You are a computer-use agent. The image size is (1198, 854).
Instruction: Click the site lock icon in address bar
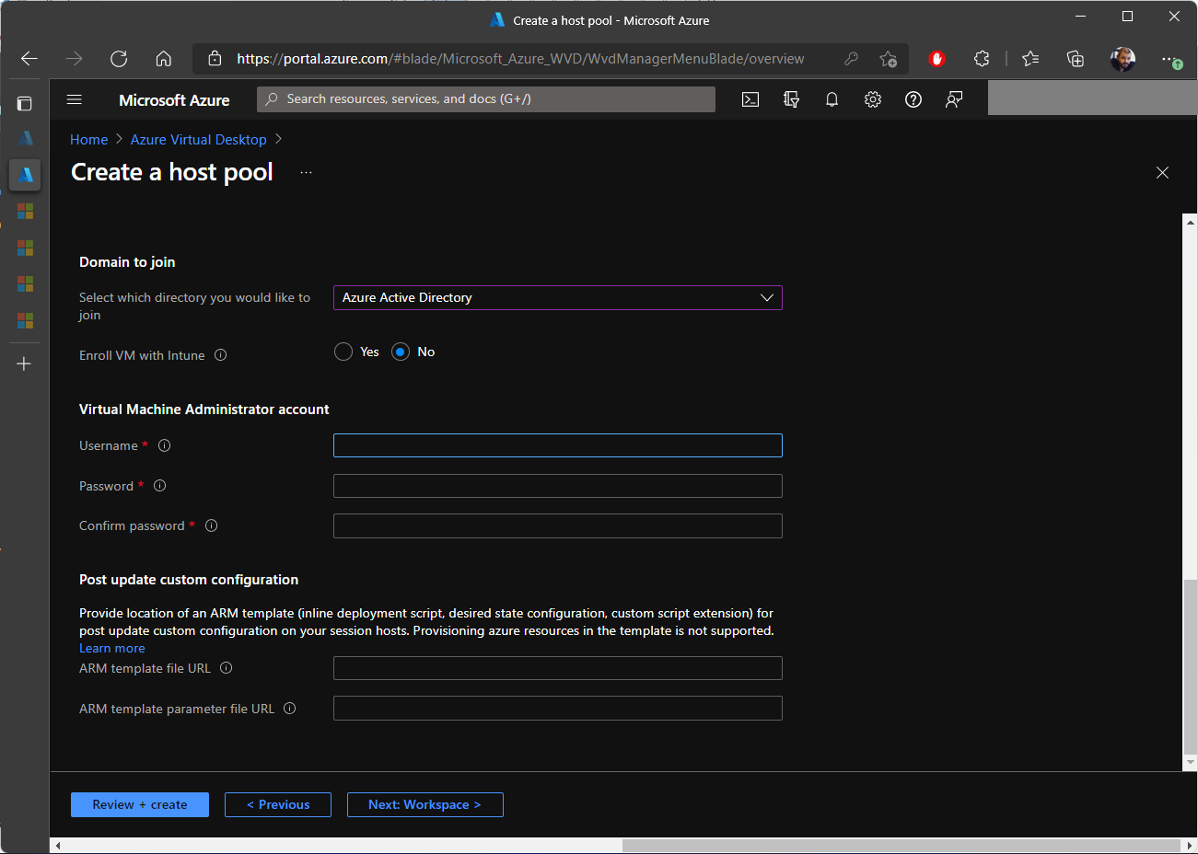pyautogui.click(x=215, y=59)
